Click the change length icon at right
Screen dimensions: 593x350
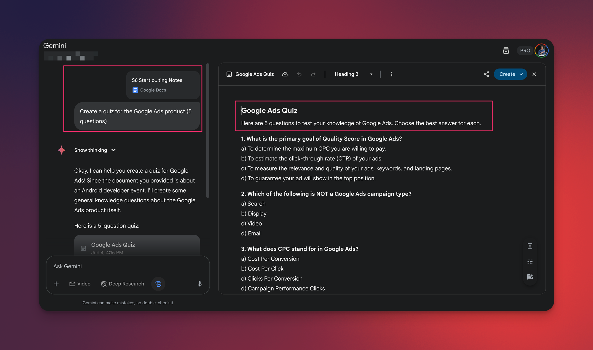[x=530, y=246]
